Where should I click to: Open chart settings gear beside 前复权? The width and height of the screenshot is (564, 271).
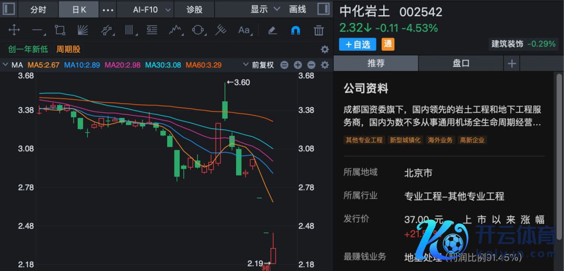(325, 65)
